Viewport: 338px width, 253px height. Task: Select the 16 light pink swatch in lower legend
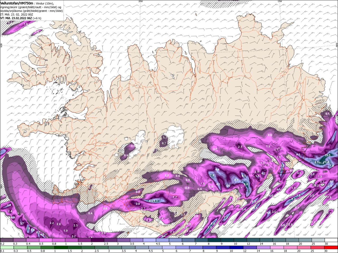click(277, 247)
